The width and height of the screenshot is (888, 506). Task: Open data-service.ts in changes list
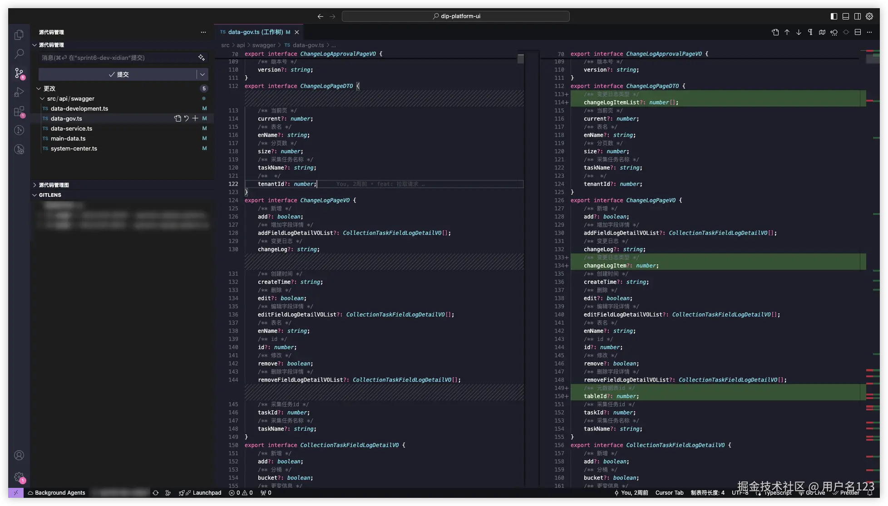tap(71, 128)
